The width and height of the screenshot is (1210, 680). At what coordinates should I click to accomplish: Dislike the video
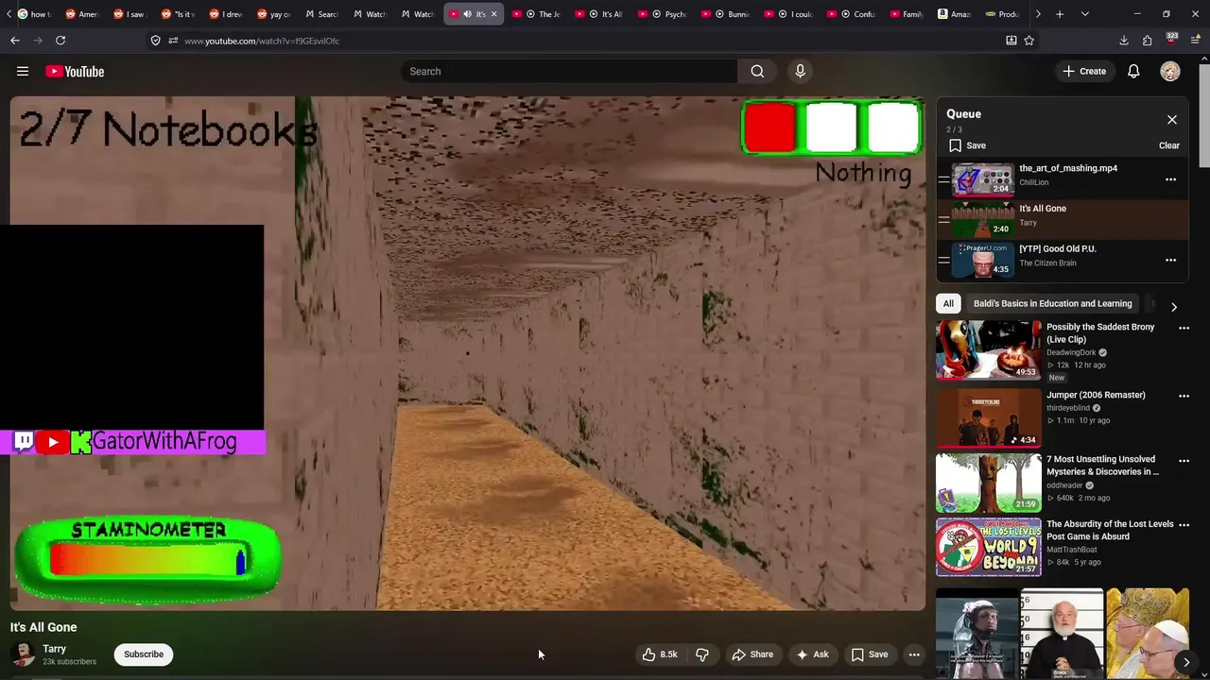click(702, 654)
